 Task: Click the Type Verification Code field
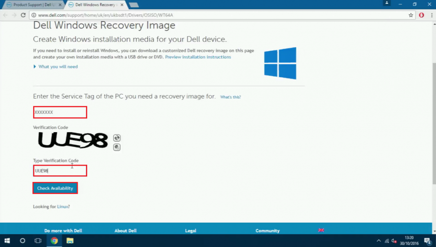60,170
